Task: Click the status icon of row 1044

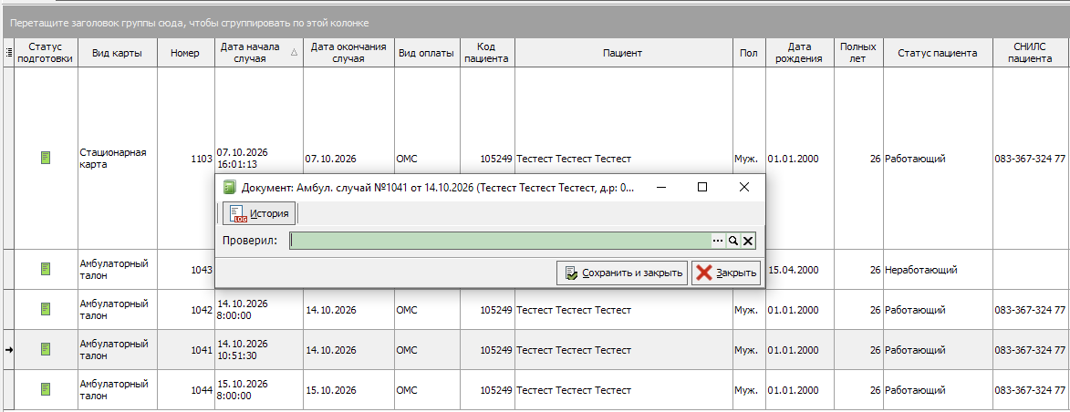Action: tap(45, 390)
